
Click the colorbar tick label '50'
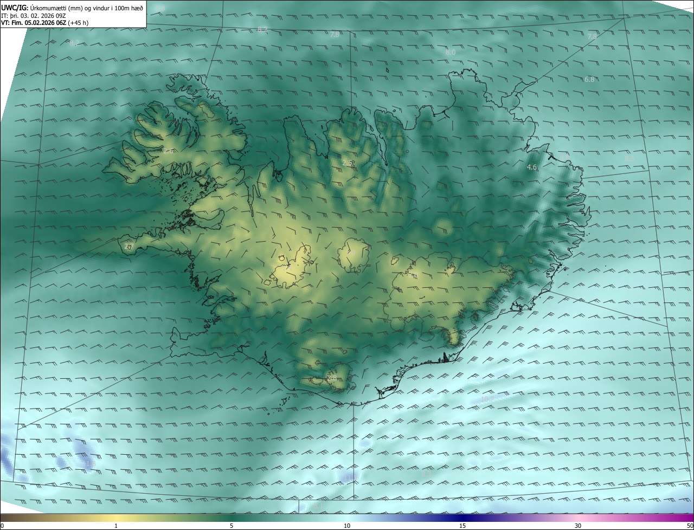pos(690,526)
